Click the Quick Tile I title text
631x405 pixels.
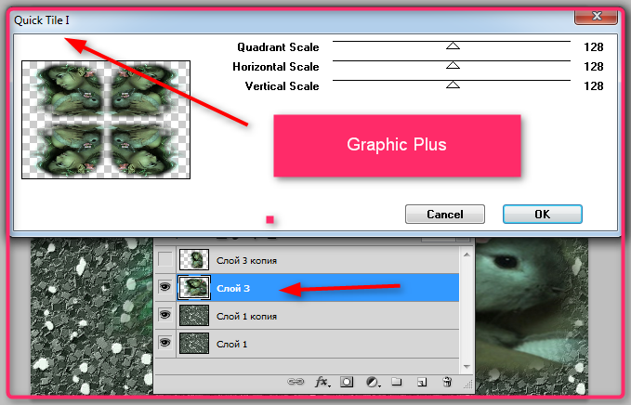click(x=42, y=20)
